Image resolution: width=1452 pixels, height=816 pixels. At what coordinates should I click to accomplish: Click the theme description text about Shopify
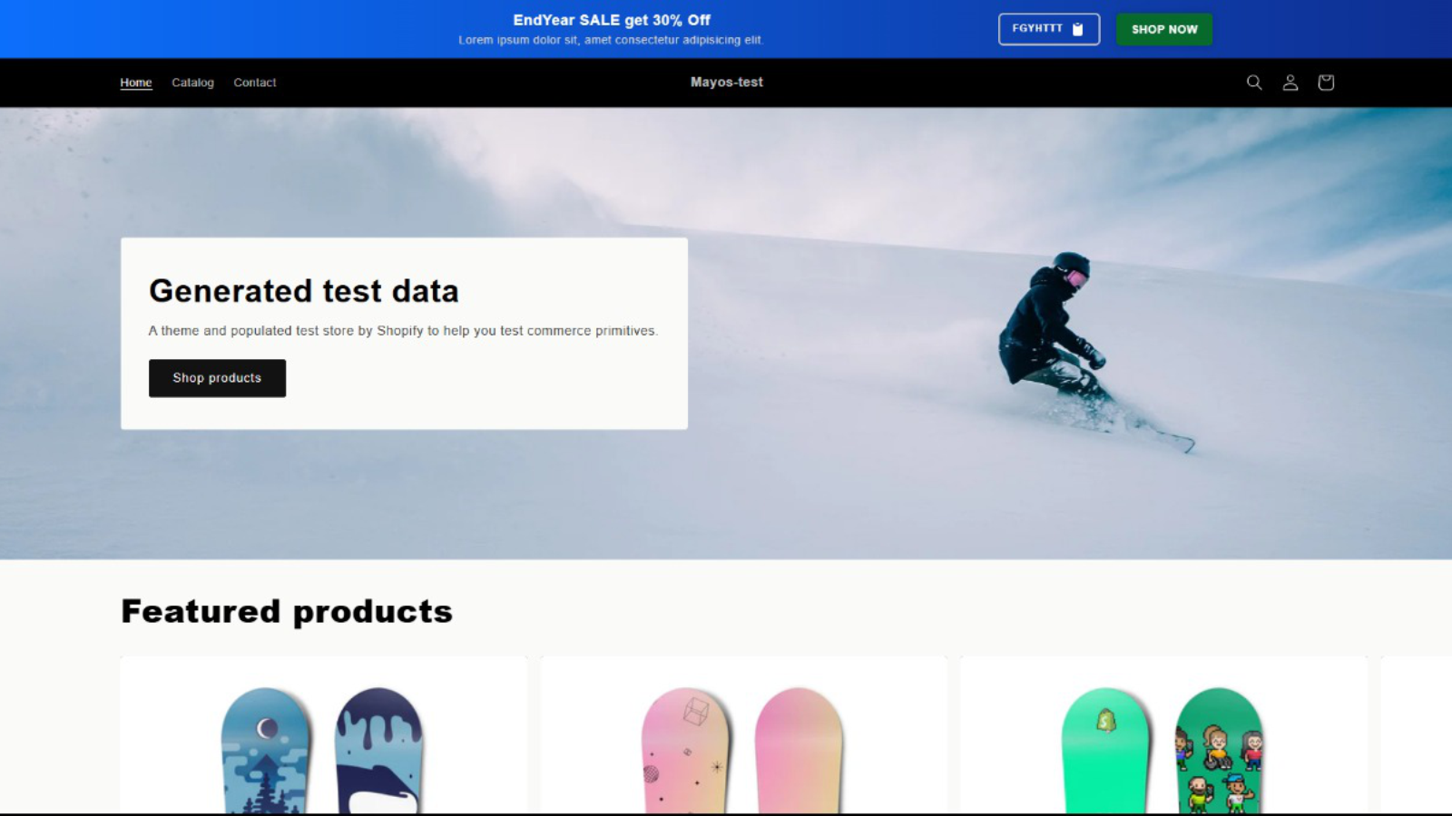click(403, 331)
